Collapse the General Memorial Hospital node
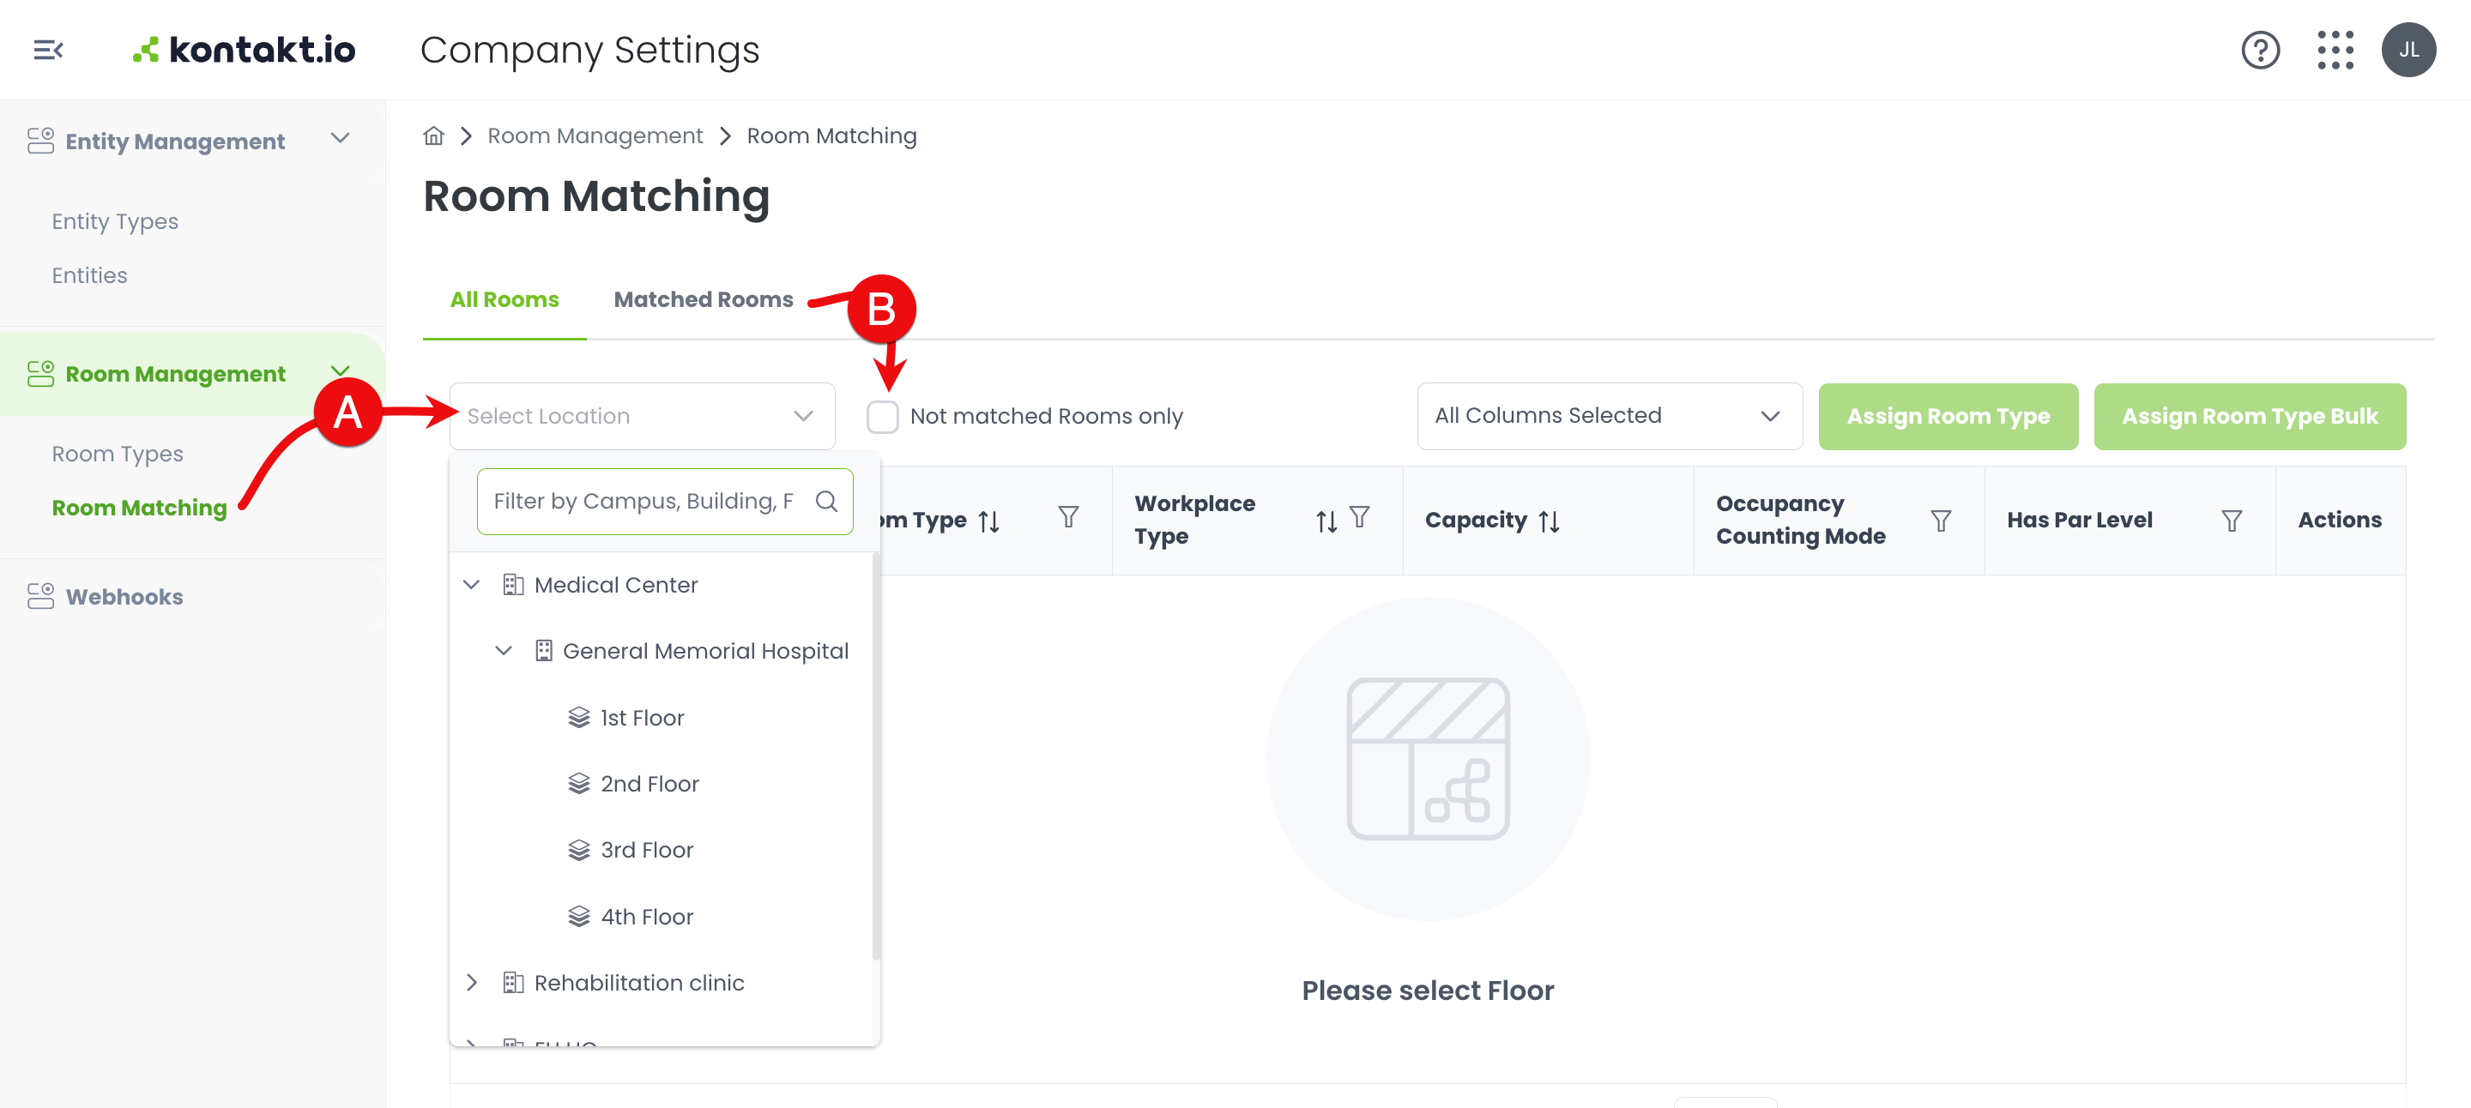The image size is (2471, 1108). click(504, 651)
